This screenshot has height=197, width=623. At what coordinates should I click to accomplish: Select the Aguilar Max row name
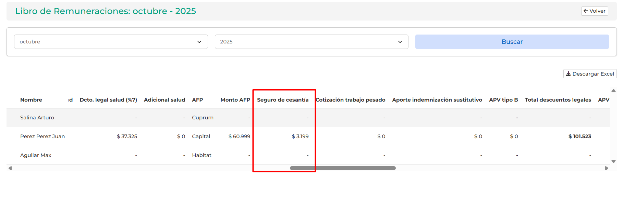point(36,155)
